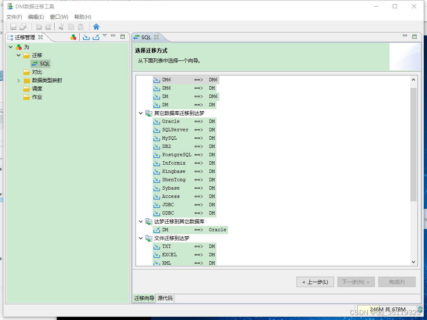The height and width of the screenshot is (320, 427).
Task: Select JDBC ==> DM migration
Action: pos(185,205)
